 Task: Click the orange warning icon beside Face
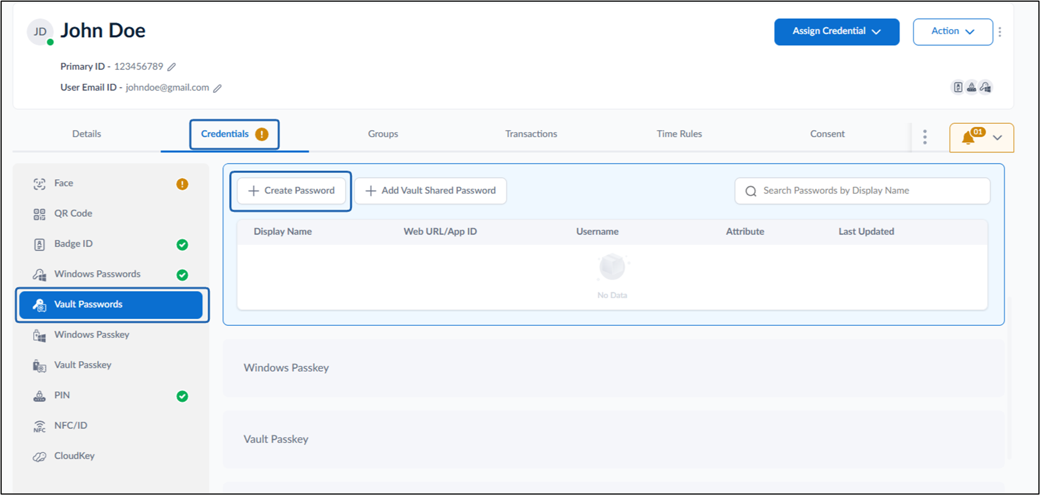(x=183, y=184)
